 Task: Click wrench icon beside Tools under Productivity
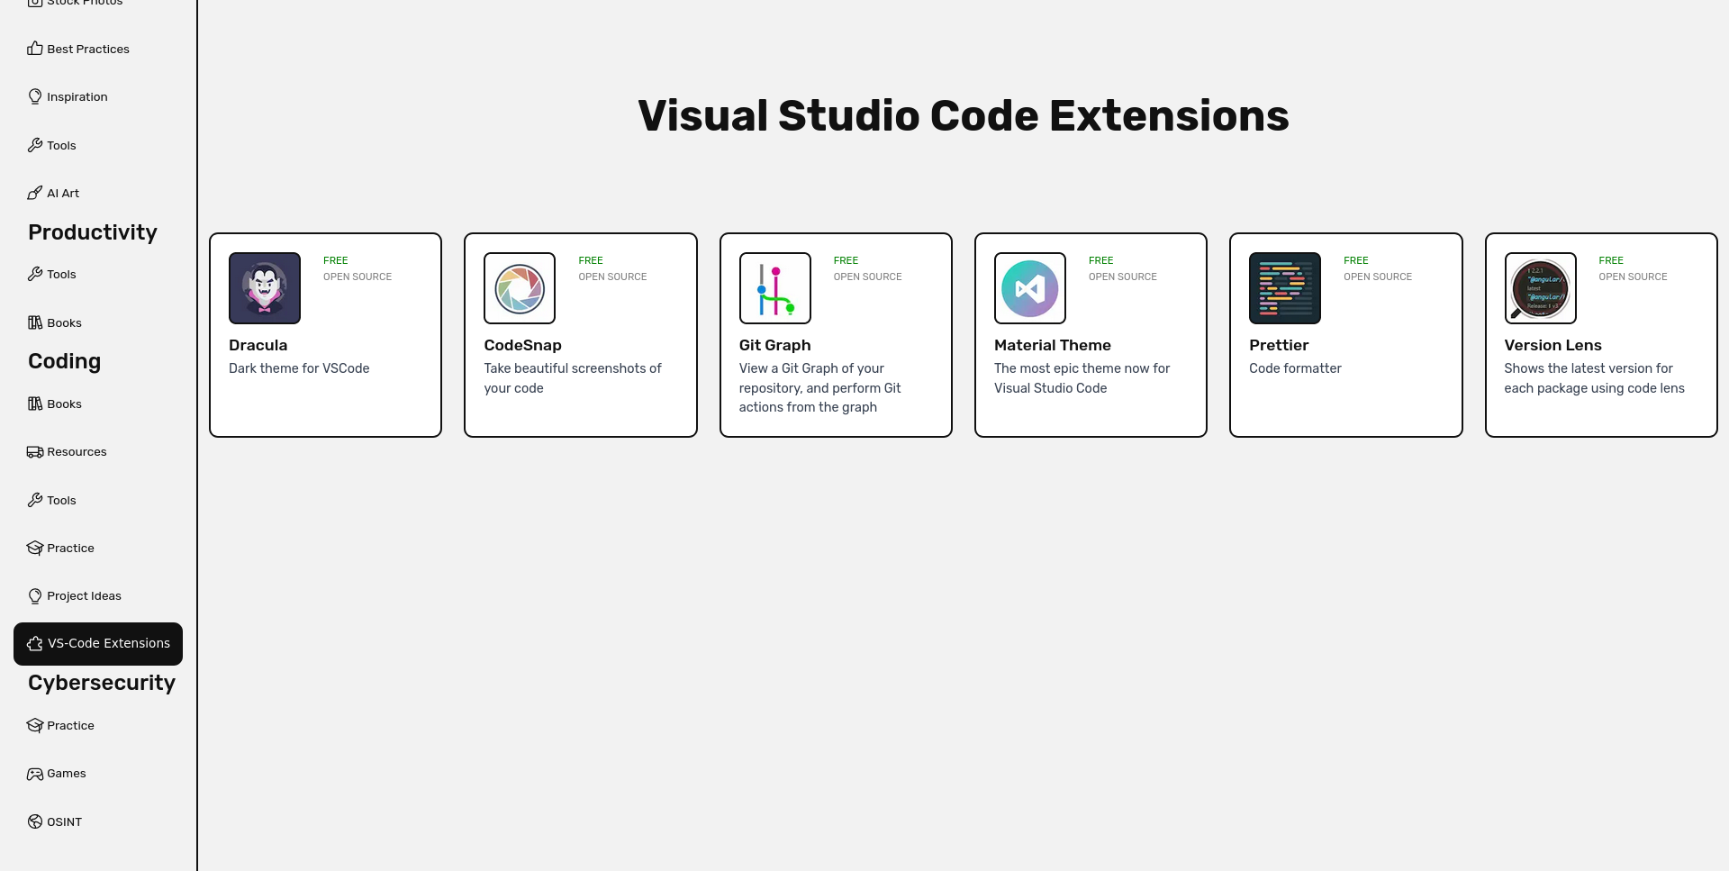click(x=35, y=274)
